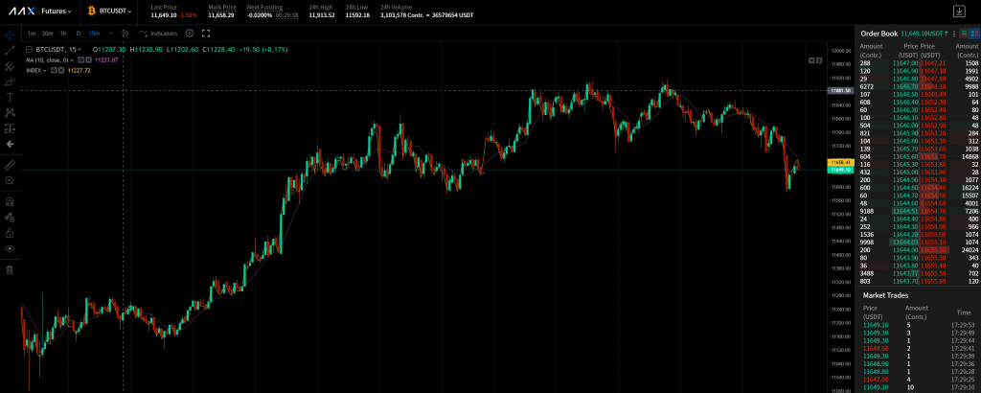Image resolution: width=981 pixels, height=393 pixels.
Task: Remove all drawings with trash icon
Action: click(10, 270)
